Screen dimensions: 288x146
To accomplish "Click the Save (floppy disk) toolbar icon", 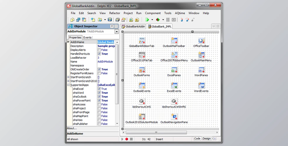I will click(110, 20).
